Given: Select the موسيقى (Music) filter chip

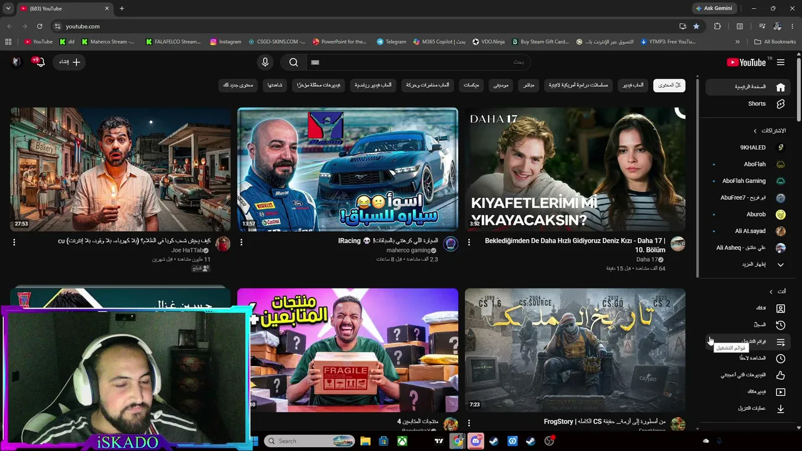Looking at the screenshot, I should (501, 85).
